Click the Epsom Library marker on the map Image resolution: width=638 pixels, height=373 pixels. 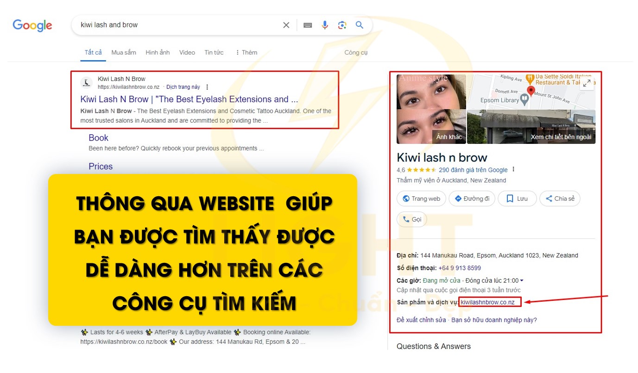click(x=524, y=99)
